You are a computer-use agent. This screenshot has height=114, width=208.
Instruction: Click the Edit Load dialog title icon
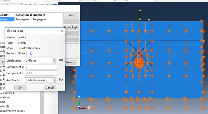[x=8, y=31]
